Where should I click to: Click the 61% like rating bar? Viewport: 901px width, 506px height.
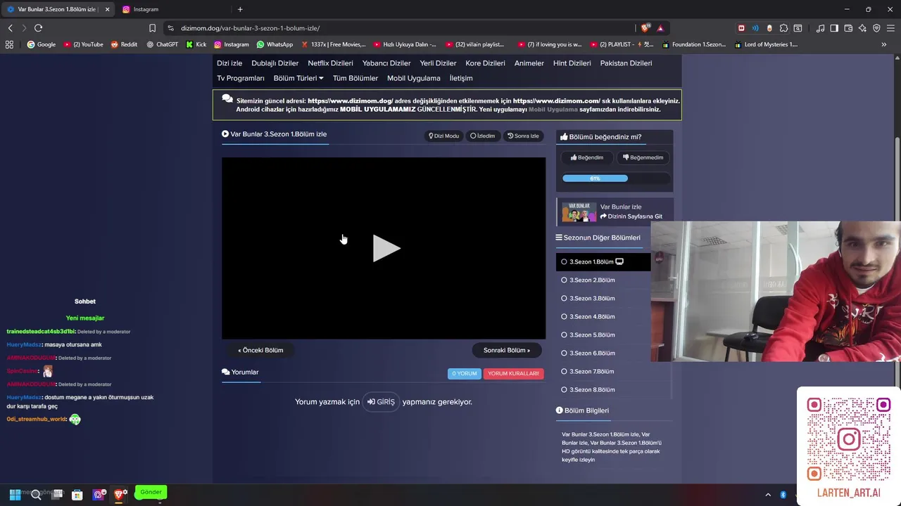[x=595, y=179]
